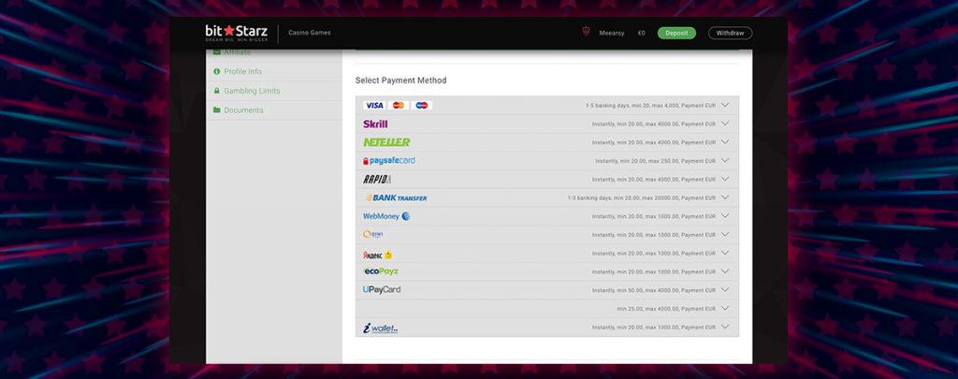Screen dimensions: 958x379
Task: Select Skrill payment logo
Action: click(x=375, y=124)
